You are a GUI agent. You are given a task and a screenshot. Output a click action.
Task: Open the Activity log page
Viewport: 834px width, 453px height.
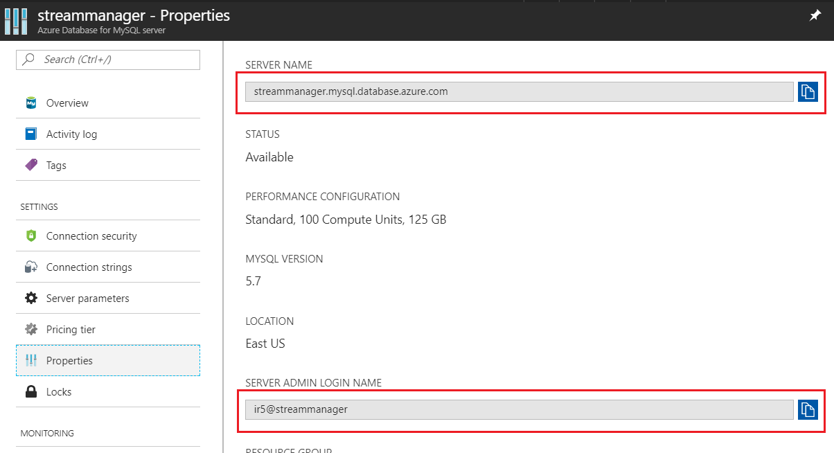pos(108,134)
